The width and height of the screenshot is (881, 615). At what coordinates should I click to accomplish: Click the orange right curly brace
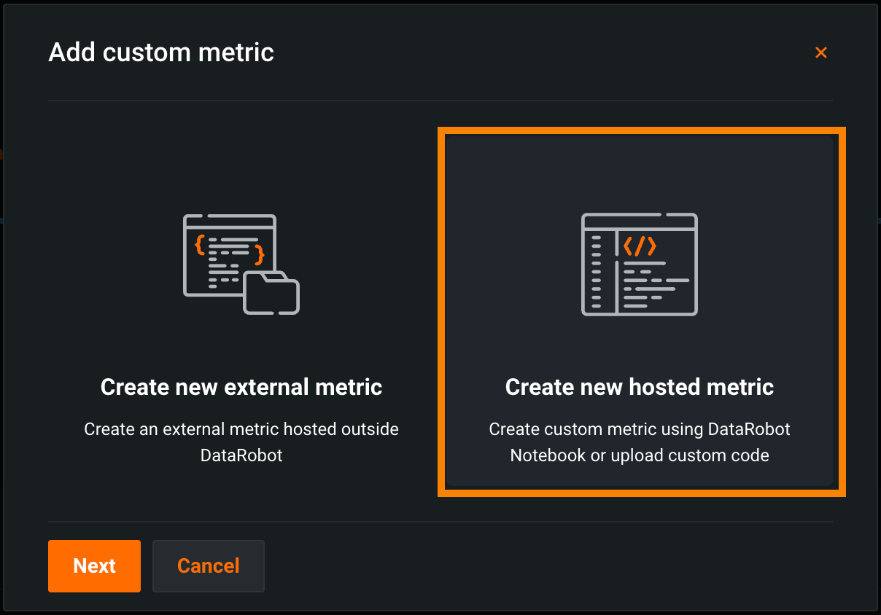(x=258, y=254)
